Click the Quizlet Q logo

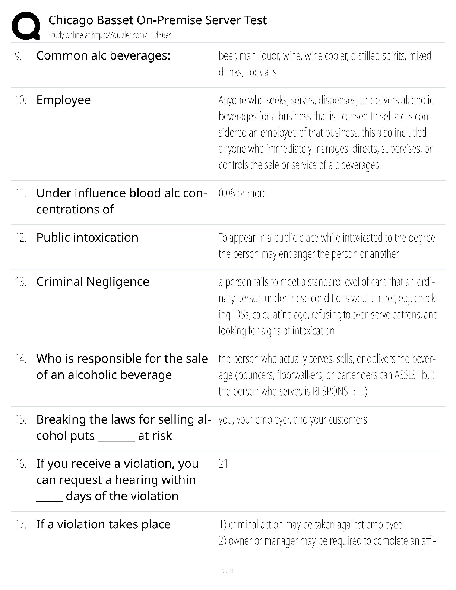click(x=26, y=26)
